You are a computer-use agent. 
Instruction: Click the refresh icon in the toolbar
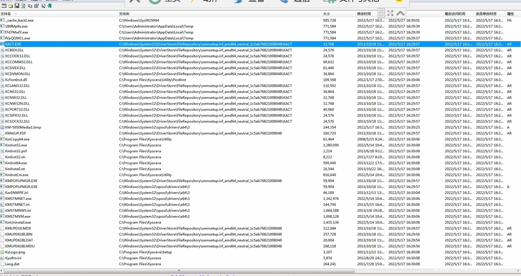pyautogui.click(x=23, y=6)
